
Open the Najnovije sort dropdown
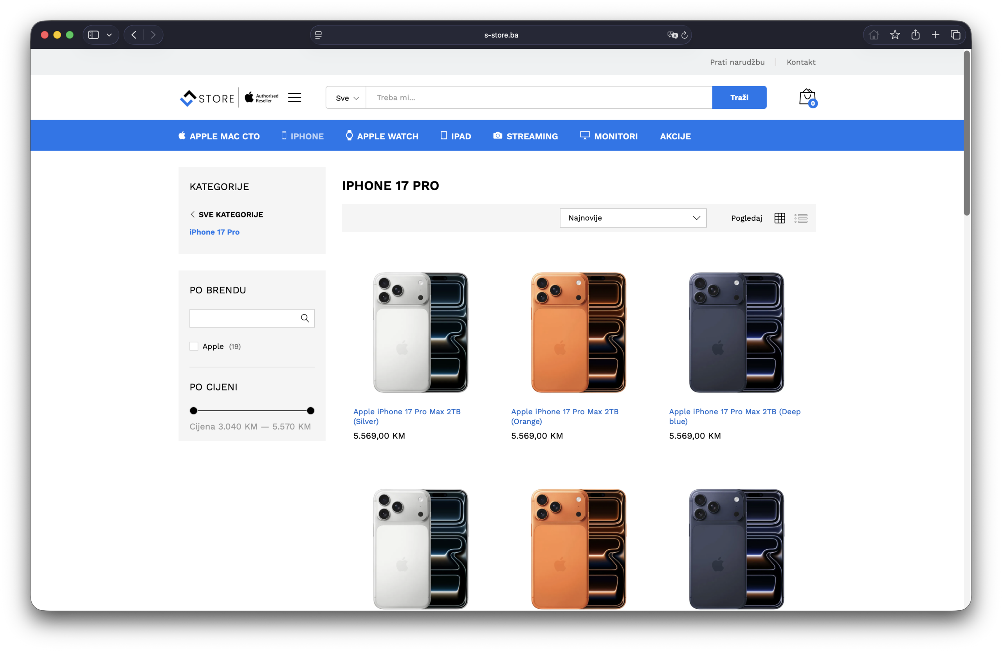pyautogui.click(x=633, y=218)
